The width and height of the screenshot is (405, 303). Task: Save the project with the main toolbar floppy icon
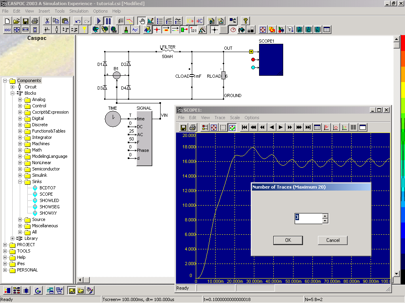click(26, 21)
